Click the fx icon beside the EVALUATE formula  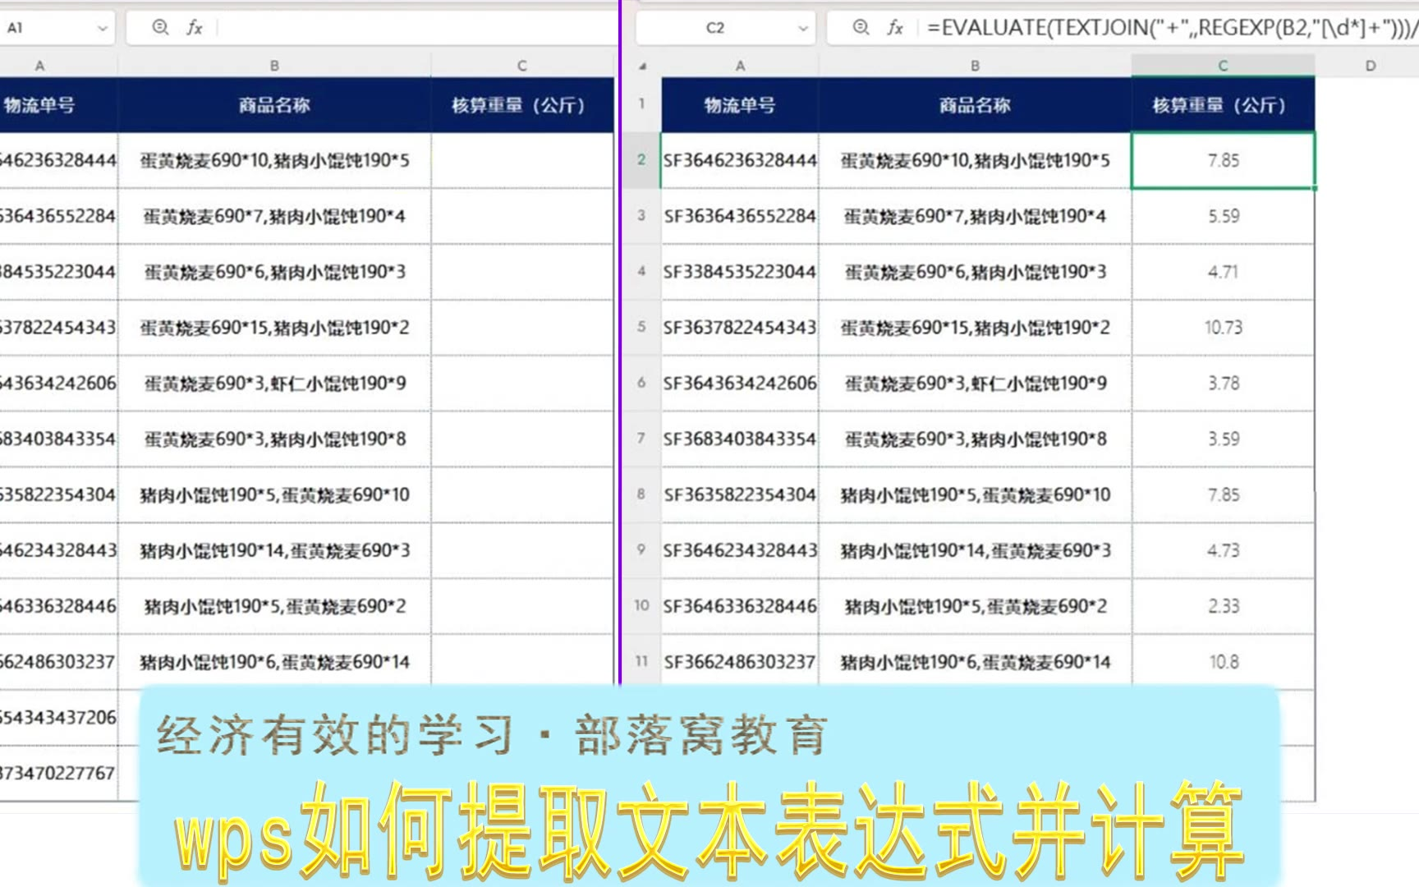click(x=895, y=28)
